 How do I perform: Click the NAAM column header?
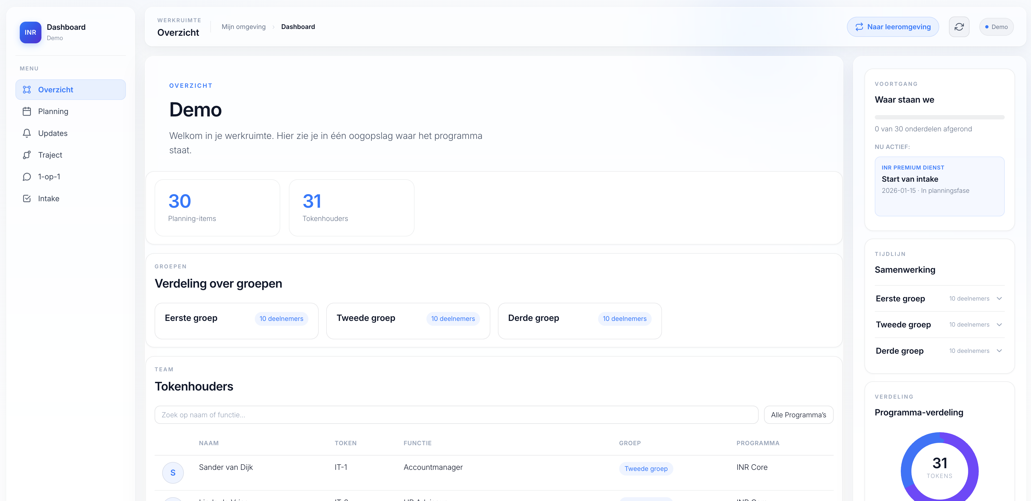209,443
